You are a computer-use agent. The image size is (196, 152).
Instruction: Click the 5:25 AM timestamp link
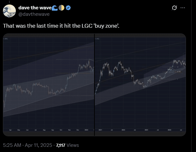tap(12, 145)
